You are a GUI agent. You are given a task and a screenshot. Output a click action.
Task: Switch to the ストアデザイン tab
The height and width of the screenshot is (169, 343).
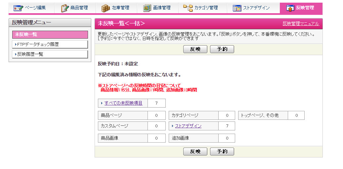pos(256,8)
